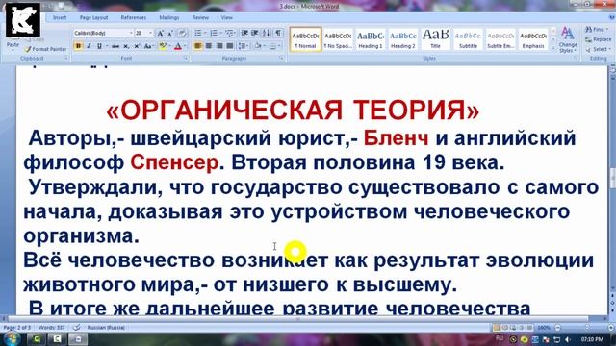Click Words: 337 count in status bar
This screenshot has width=616, height=346.
click(x=52, y=327)
